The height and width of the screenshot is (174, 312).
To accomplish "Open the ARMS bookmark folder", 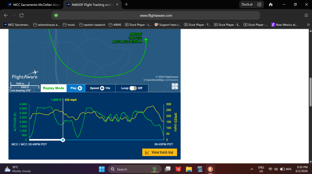I will point(115,25).
